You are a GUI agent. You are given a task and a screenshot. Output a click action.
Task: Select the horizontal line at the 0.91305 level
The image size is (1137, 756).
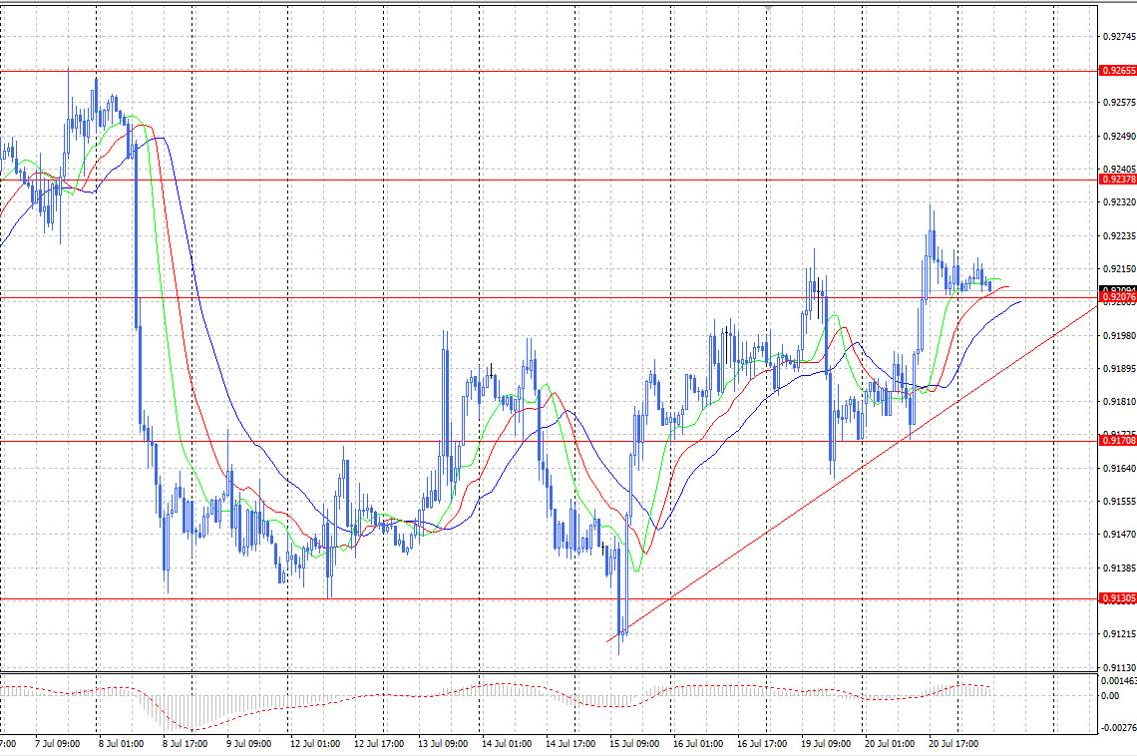[x=549, y=599]
